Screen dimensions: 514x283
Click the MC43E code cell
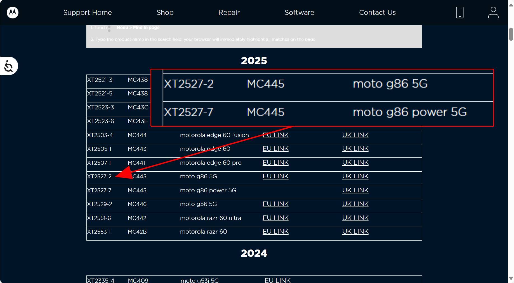click(x=138, y=121)
